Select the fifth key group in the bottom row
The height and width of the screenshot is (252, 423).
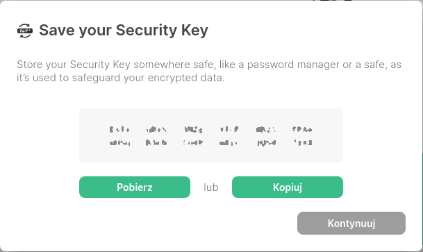267,142
